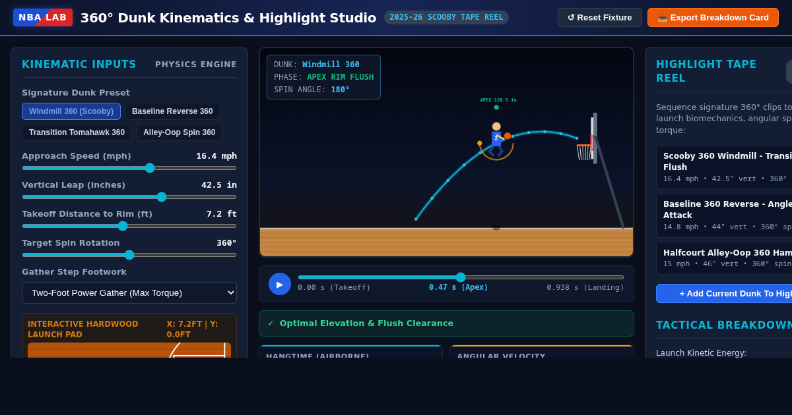Click 0.00 s (Takeoff) timeline label
Screen dimensions: 792x415
[x=334, y=287]
